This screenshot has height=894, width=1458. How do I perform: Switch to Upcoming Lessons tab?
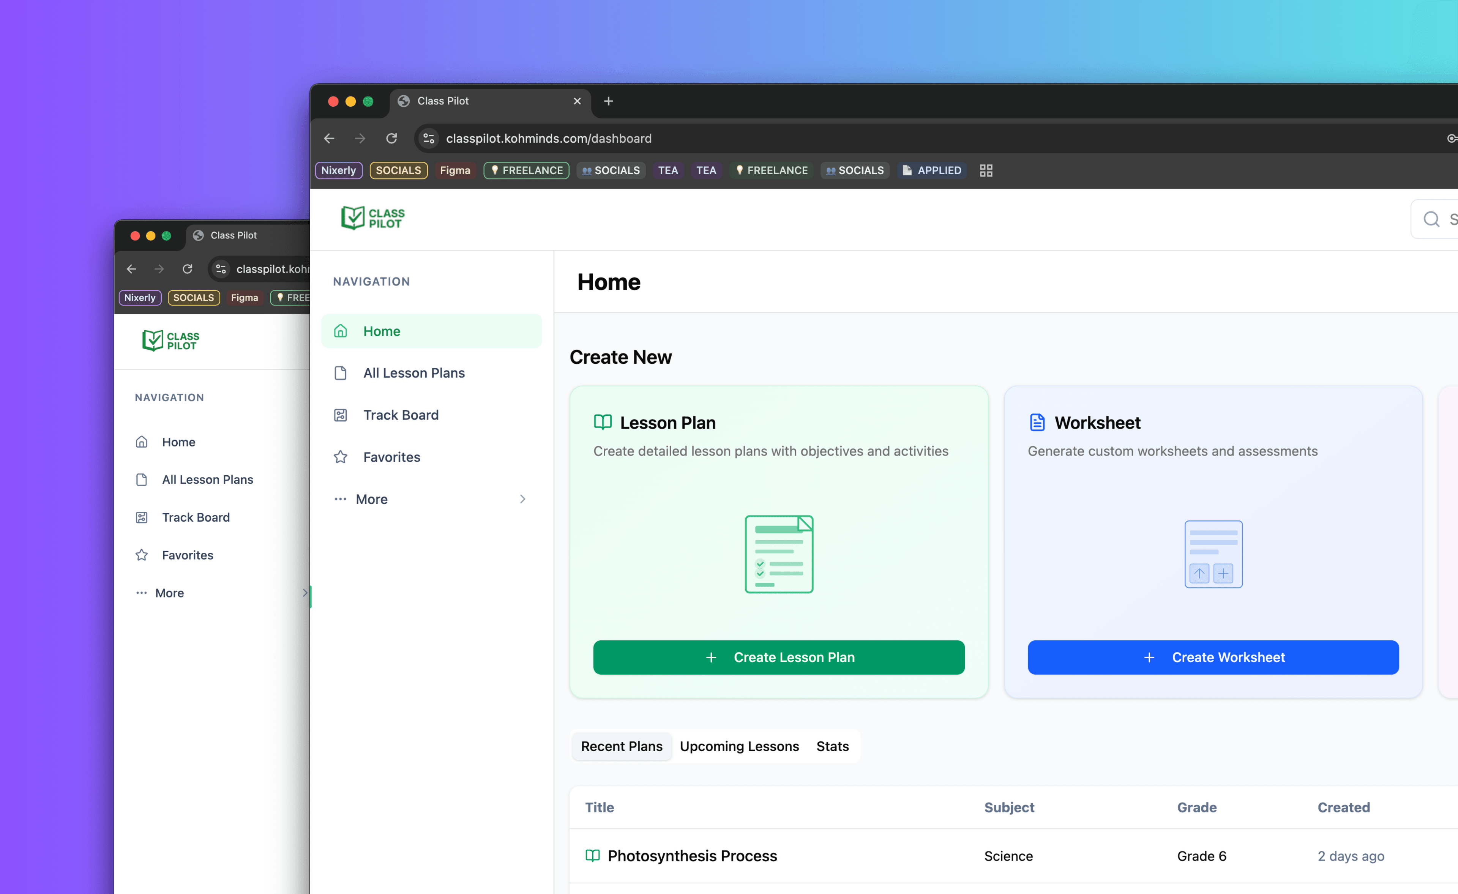pos(739,747)
